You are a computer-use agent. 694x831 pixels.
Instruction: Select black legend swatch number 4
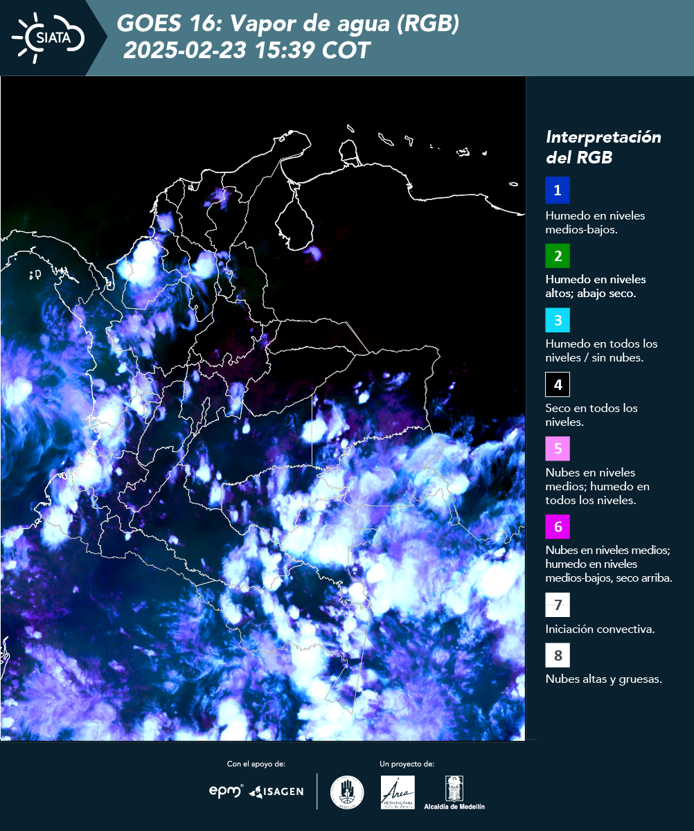558,384
